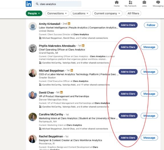Click shared connections icon under Caroline McCarthy

(40, 129)
